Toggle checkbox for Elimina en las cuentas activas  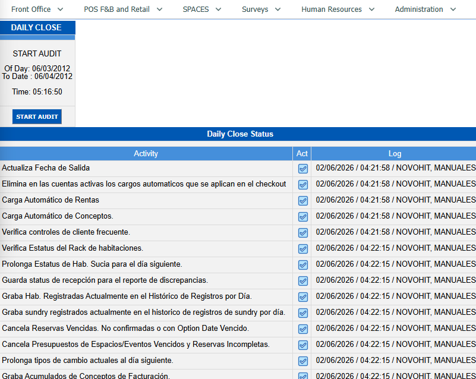tap(302, 185)
